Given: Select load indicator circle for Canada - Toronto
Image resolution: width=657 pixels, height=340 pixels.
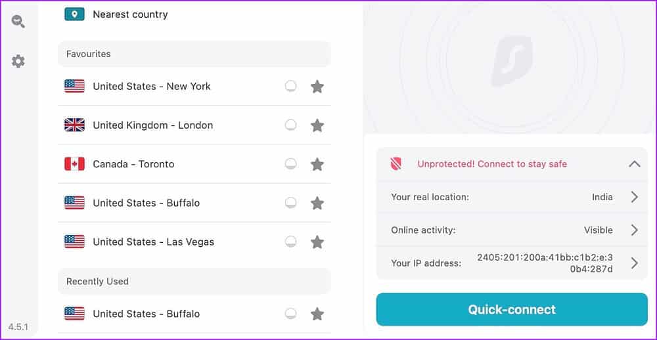Looking at the screenshot, I should (x=290, y=163).
